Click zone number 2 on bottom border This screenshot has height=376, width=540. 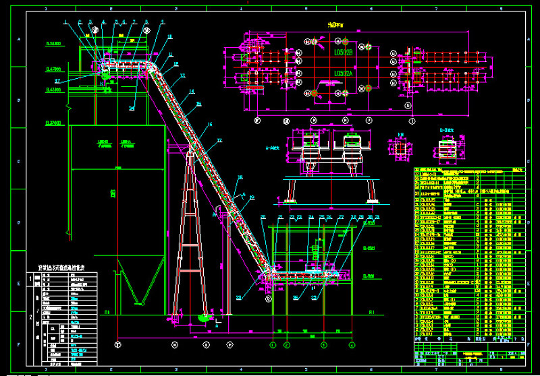pyautogui.click(x=111, y=369)
